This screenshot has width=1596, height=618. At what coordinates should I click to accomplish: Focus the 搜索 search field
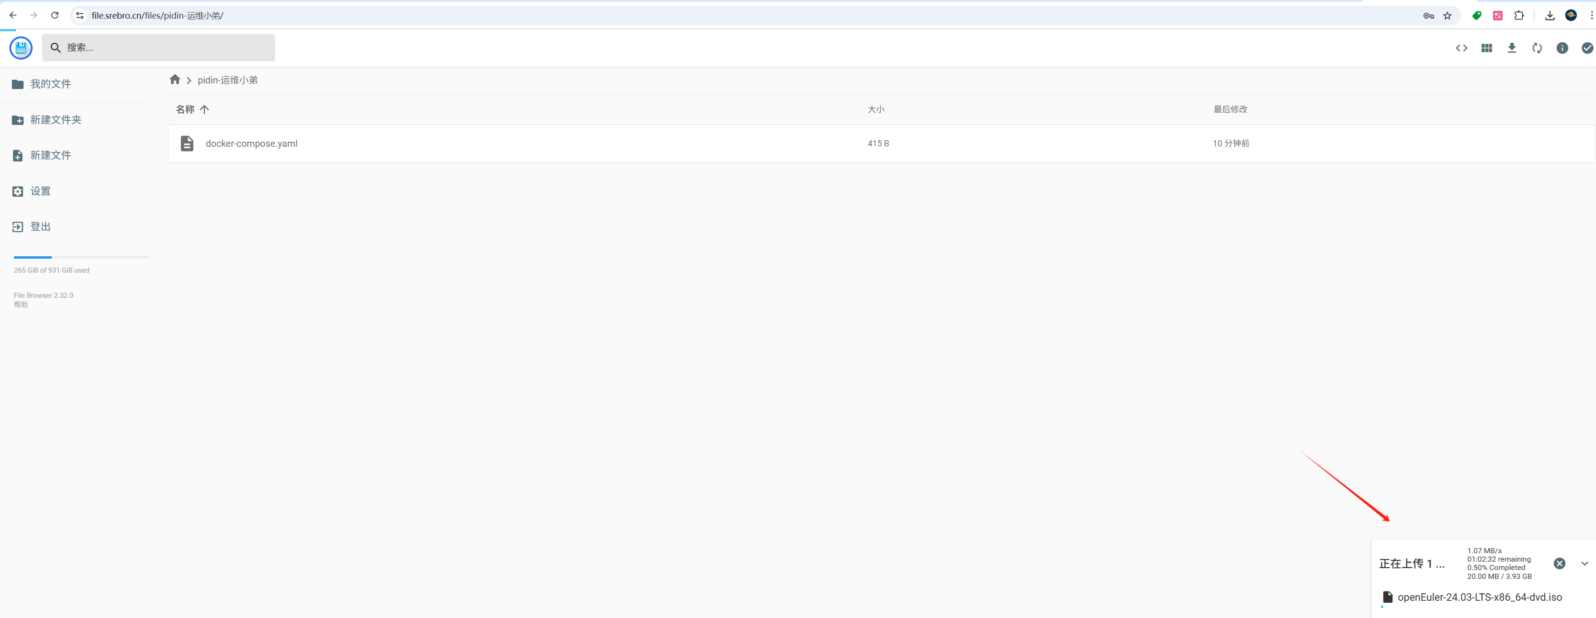tap(167, 48)
